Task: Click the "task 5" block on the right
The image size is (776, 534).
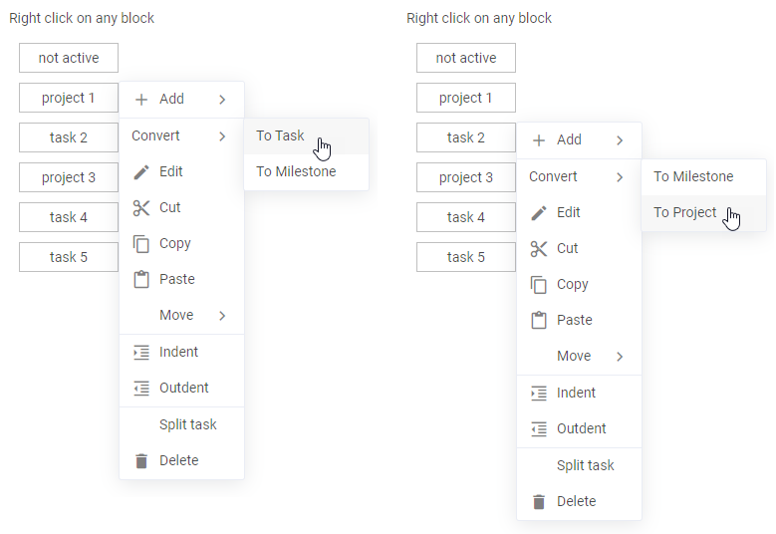Action: 466,257
